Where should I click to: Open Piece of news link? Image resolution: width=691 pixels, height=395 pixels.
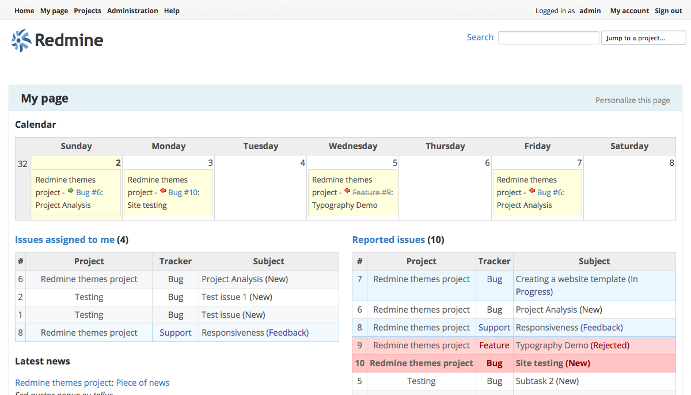coord(143,382)
